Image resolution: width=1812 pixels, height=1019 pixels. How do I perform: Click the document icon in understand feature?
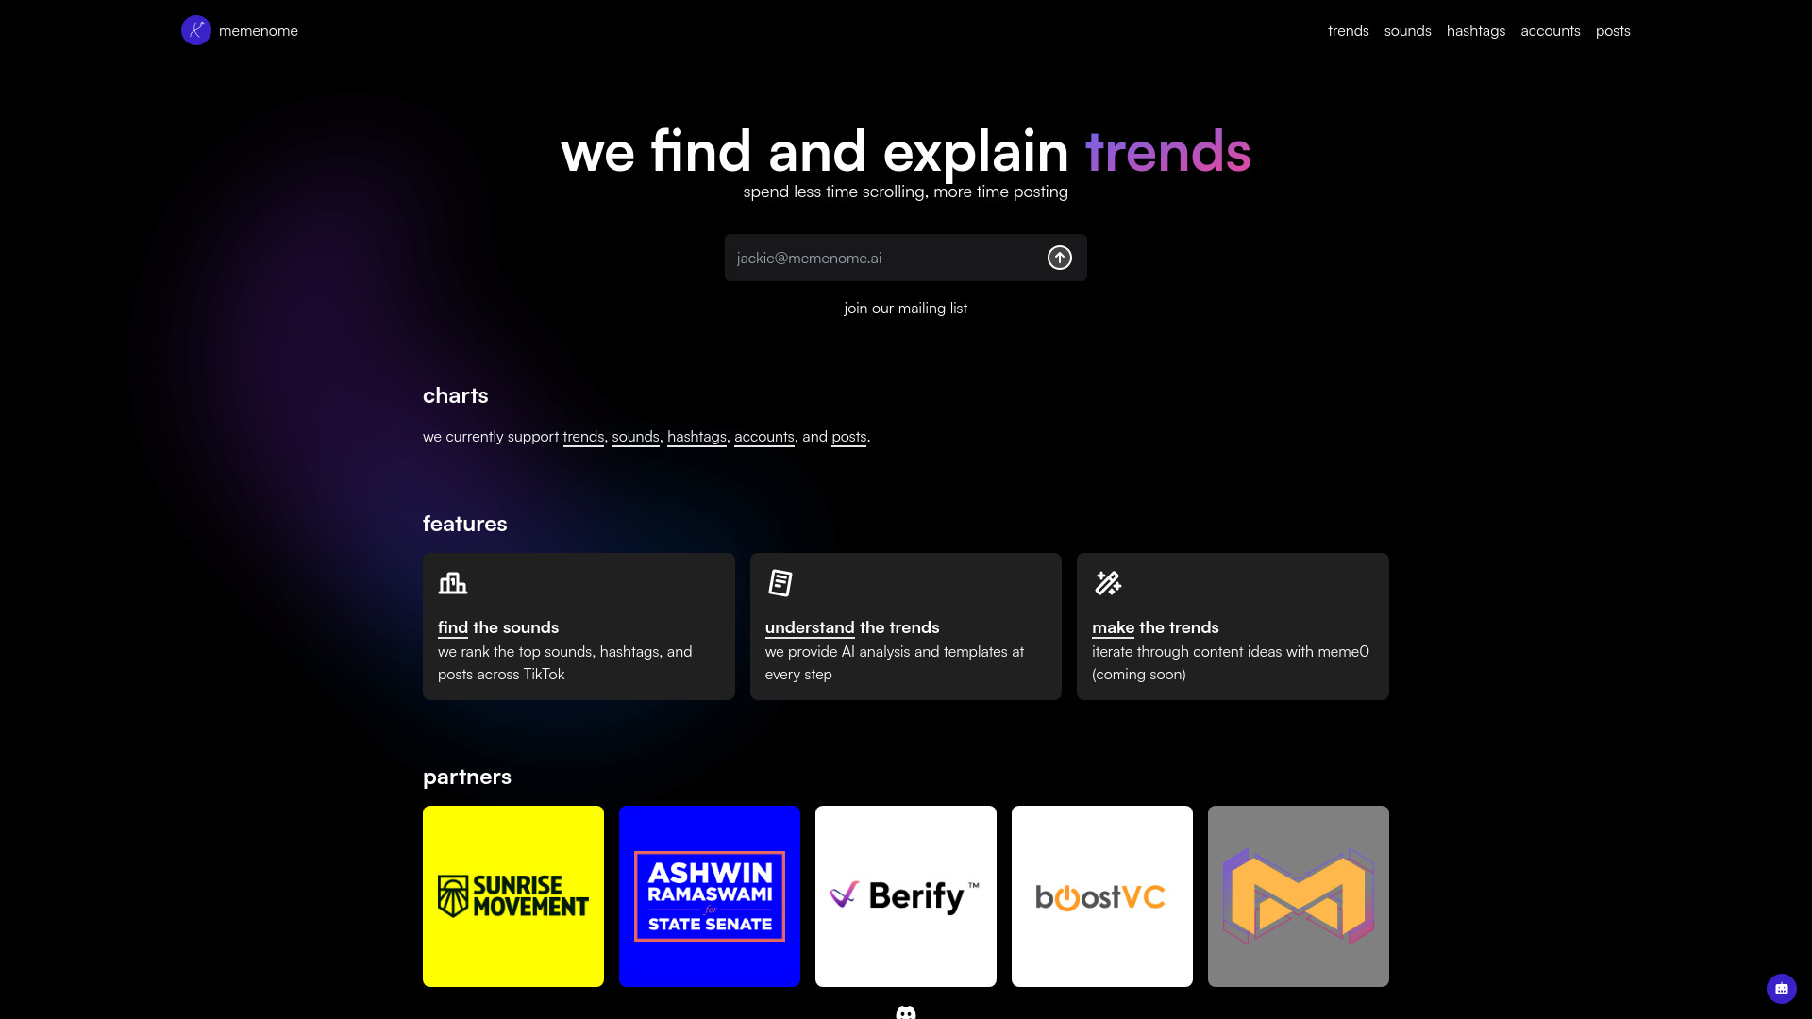tap(780, 581)
